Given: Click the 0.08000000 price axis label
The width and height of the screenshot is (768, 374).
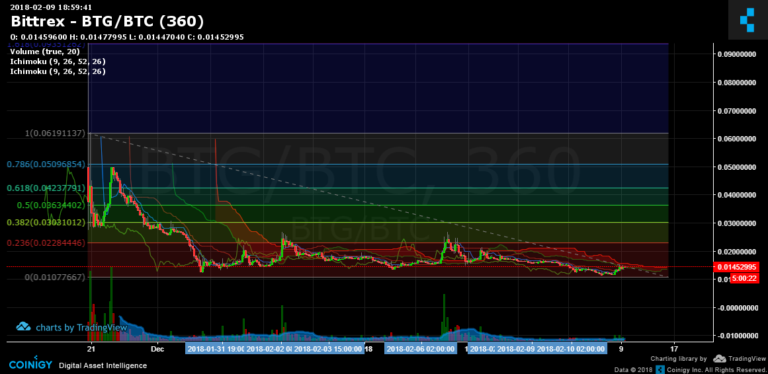Looking at the screenshot, I should click(737, 83).
